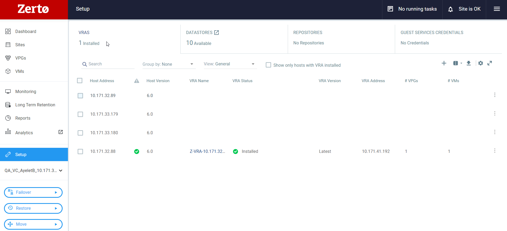
Task: Check the box for host 10.171.32.89
Action: click(x=80, y=96)
